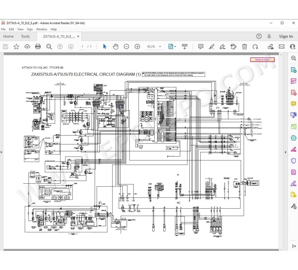
Task: Activate the hand pan tool
Action: (x=115, y=47)
